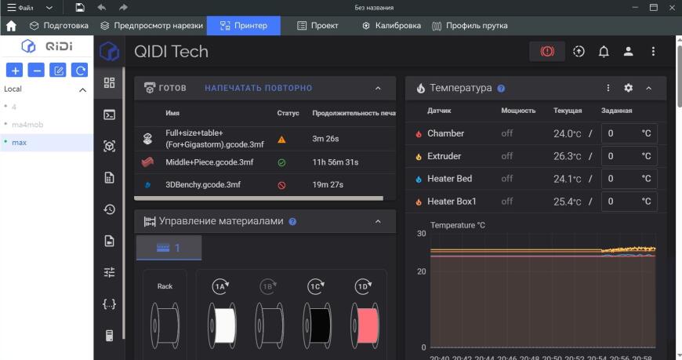Click НАПЕЧАТАТЬ ПОВТОРНО to reprint

coord(259,88)
